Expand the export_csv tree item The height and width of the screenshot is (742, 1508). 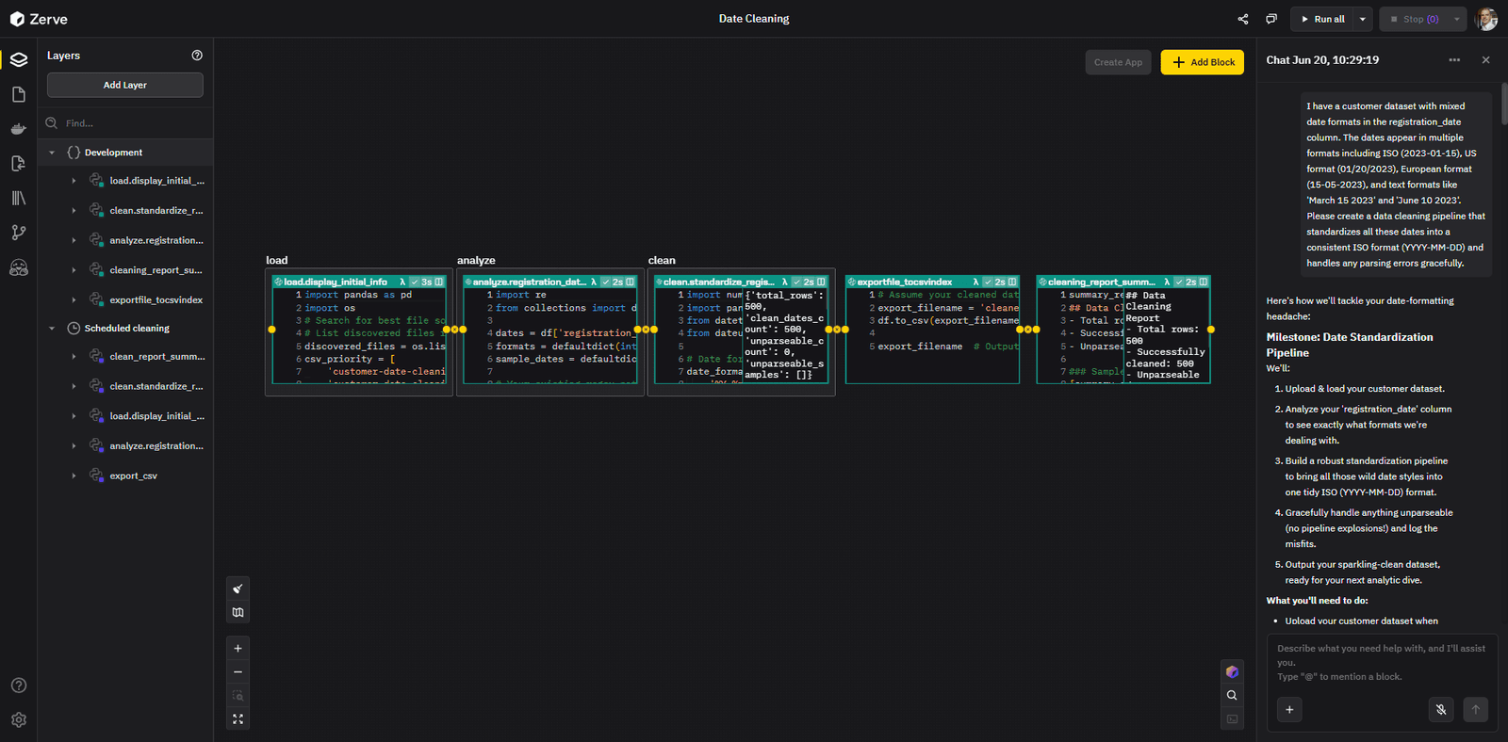pyautogui.click(x=74, y=476)
